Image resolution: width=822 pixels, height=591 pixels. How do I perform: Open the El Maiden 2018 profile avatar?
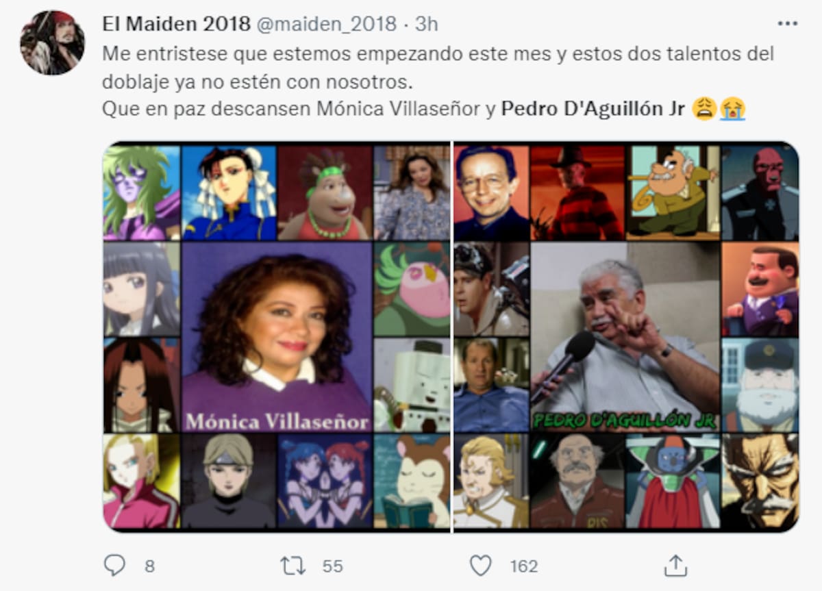click(52, 42)
